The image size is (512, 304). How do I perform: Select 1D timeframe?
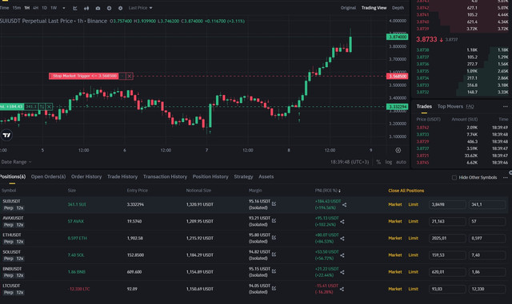45,8
